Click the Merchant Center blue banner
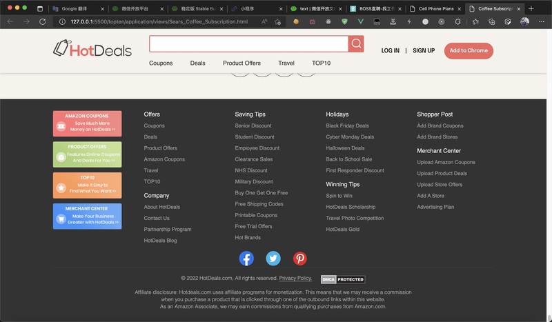The height and width of the screenshot is (322, 552). [x=88, y=216]
